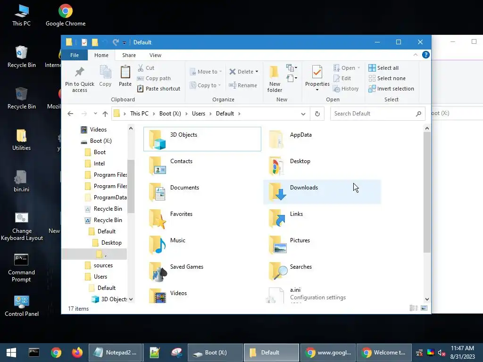483x362 pixels.
Task: Switch to Boot (X:) taskbar window
Action: (x=215, y=353)
